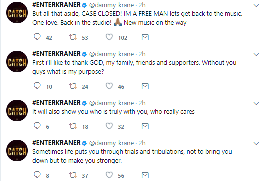This screenshot has height=181, width=261.
Task: Share the 'thank GOD' tweet via message envelope
Action: click(145, 86)
